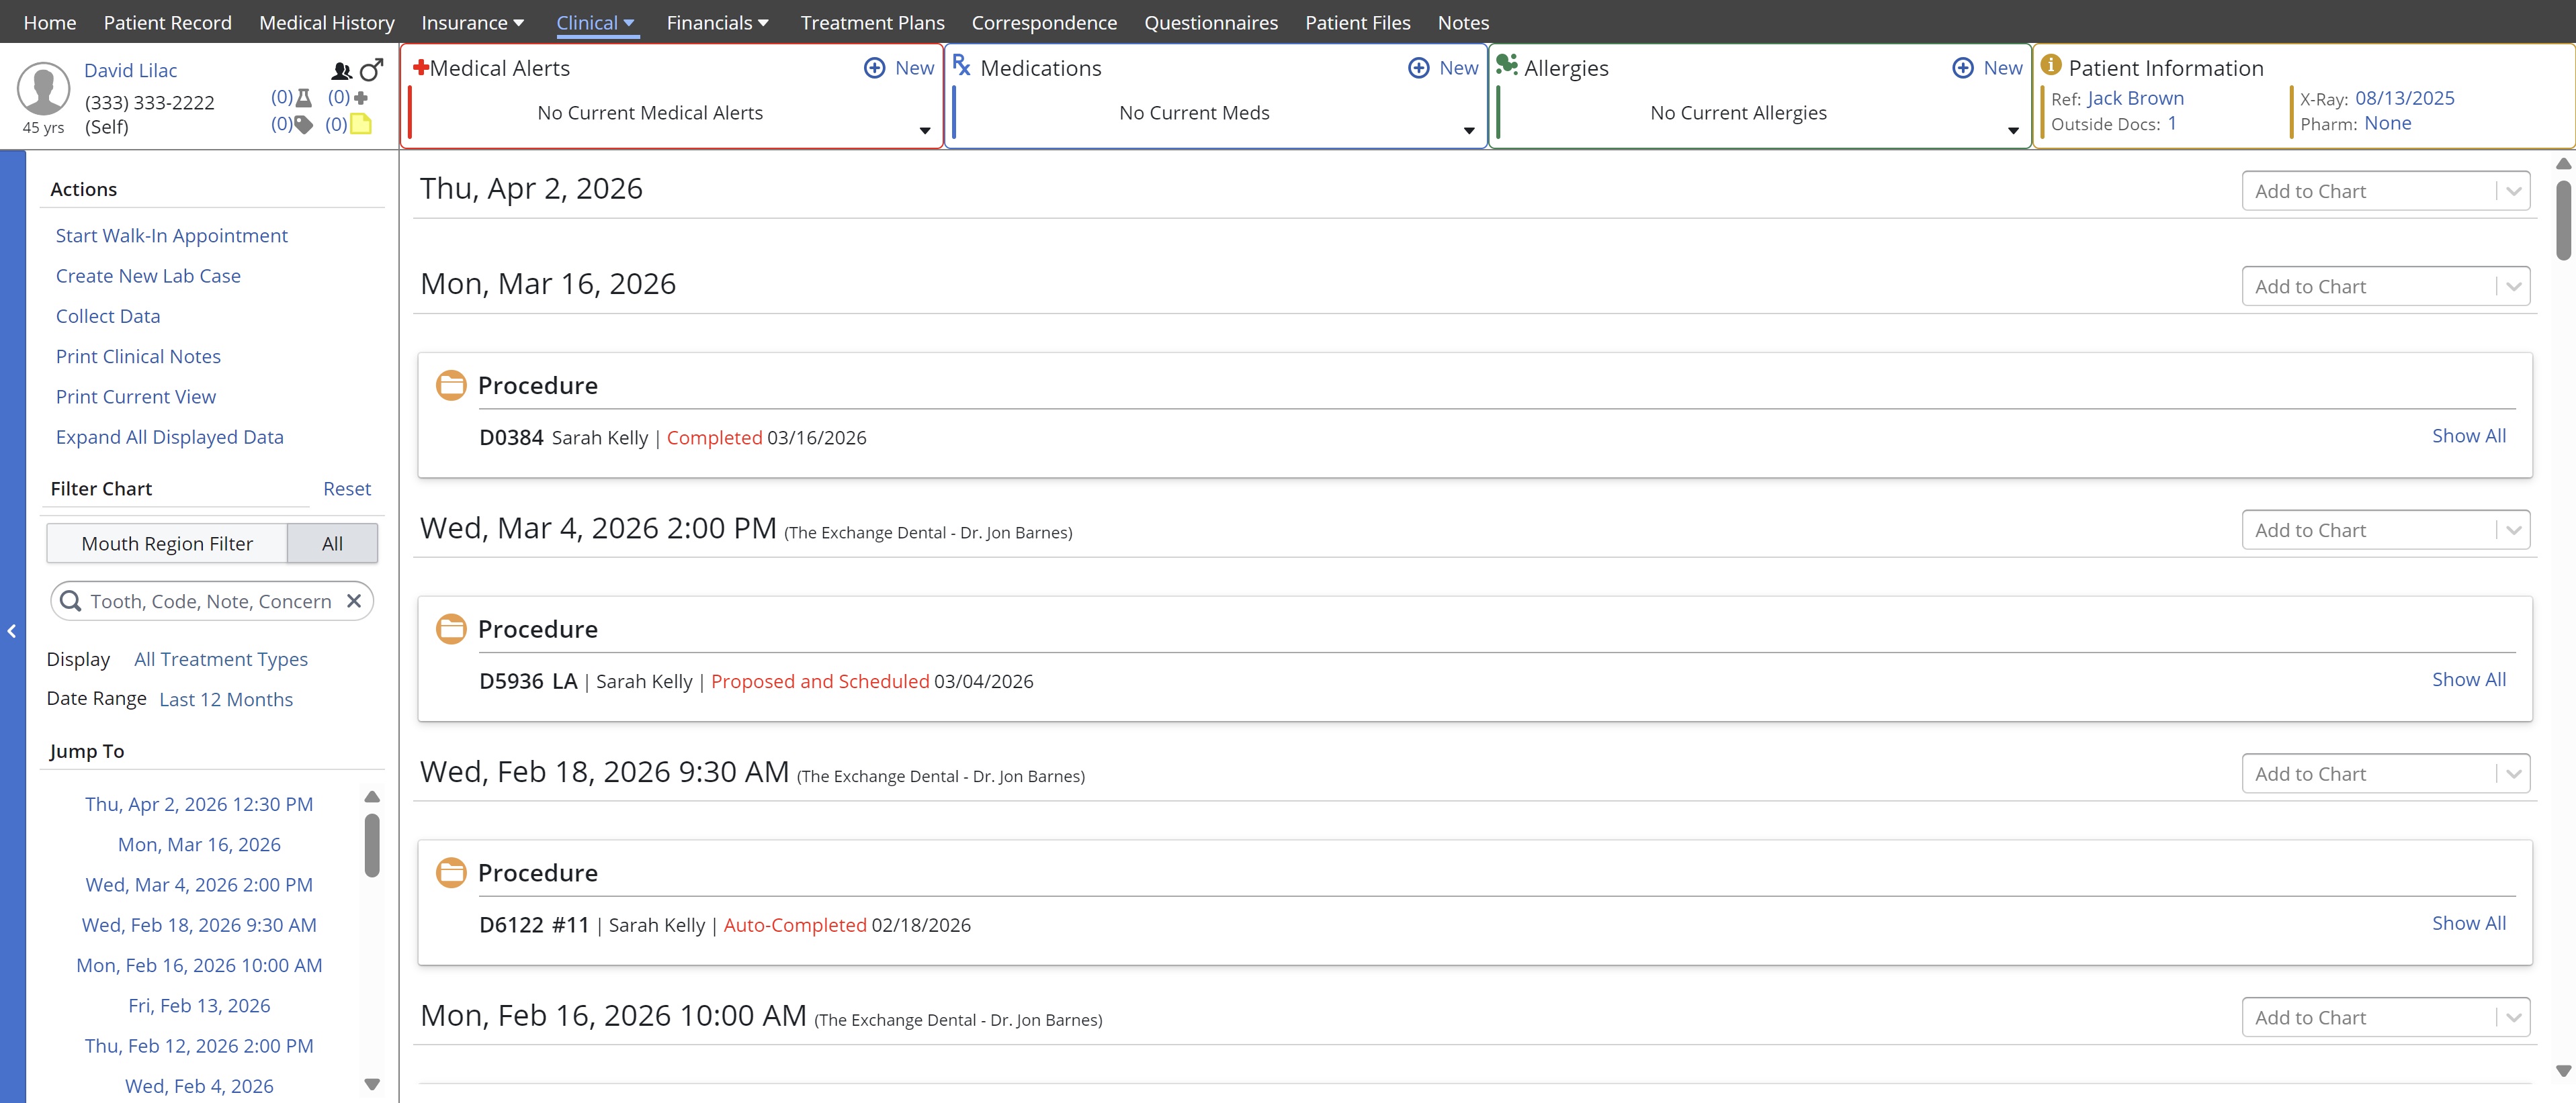Click the family members icon

tap(341, 71)
